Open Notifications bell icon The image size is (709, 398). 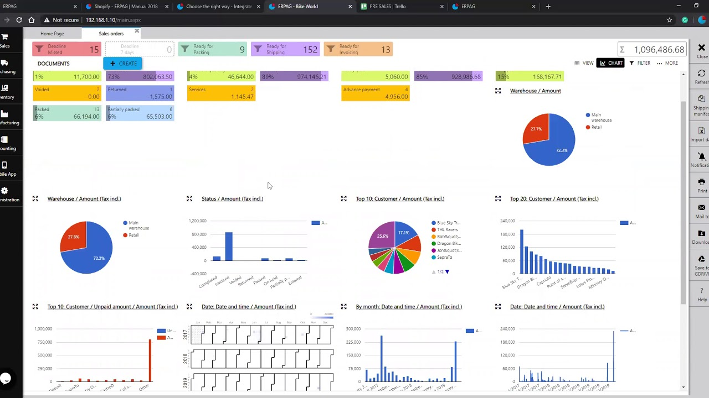click(701, 156)
